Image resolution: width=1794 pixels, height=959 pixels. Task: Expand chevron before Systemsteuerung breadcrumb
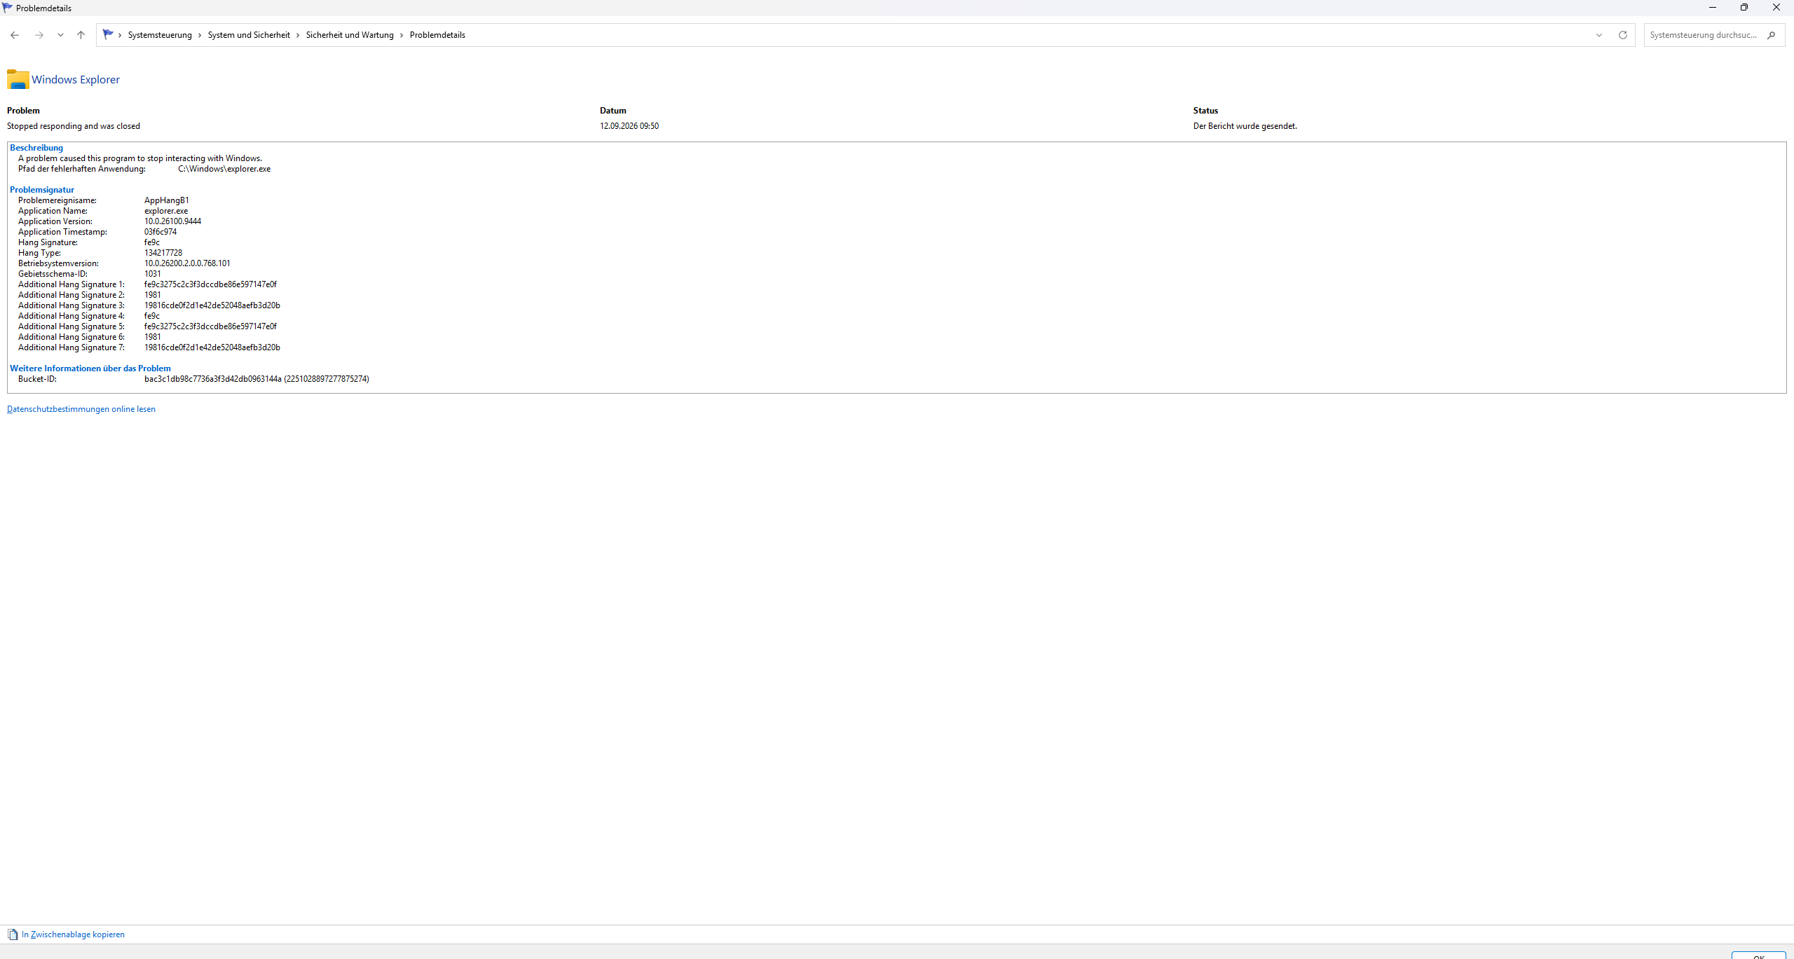point(120,35)
